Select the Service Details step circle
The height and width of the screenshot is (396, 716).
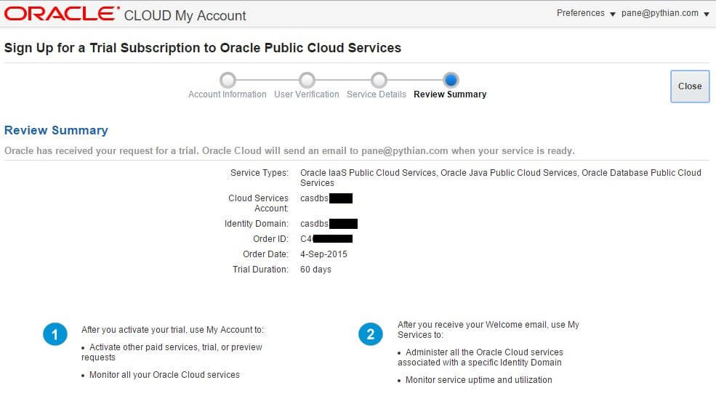[x=378, y=79]
